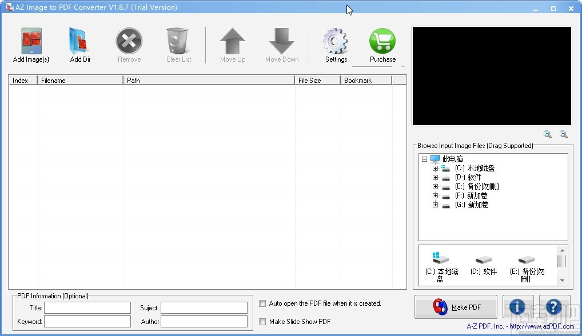Viewport: 582px width, 336px height.
Task: Select the Remove icon on the toolbar
Action: (129, 41)
